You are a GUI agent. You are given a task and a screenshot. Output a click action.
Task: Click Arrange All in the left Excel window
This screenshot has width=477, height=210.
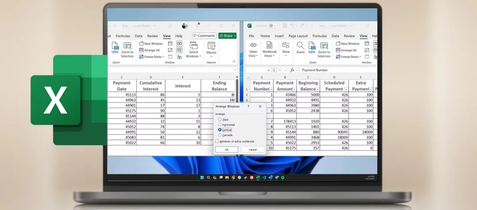149,50
